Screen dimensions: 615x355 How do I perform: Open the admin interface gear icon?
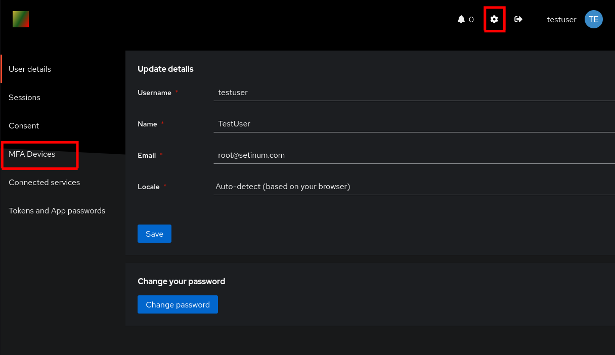click(494, 19)
